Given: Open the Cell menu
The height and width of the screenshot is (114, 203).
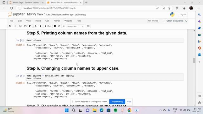Looking at the screenshot, I should (47, 21).
